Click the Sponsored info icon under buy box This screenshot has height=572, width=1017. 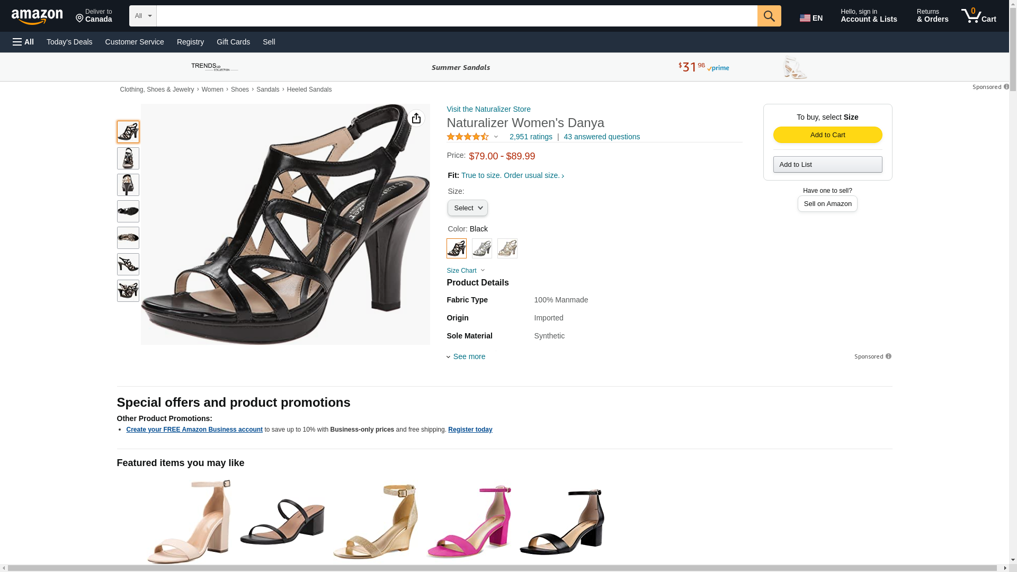pos(888,356)
